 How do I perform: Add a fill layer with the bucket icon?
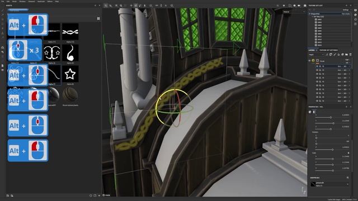pos(338,55)
